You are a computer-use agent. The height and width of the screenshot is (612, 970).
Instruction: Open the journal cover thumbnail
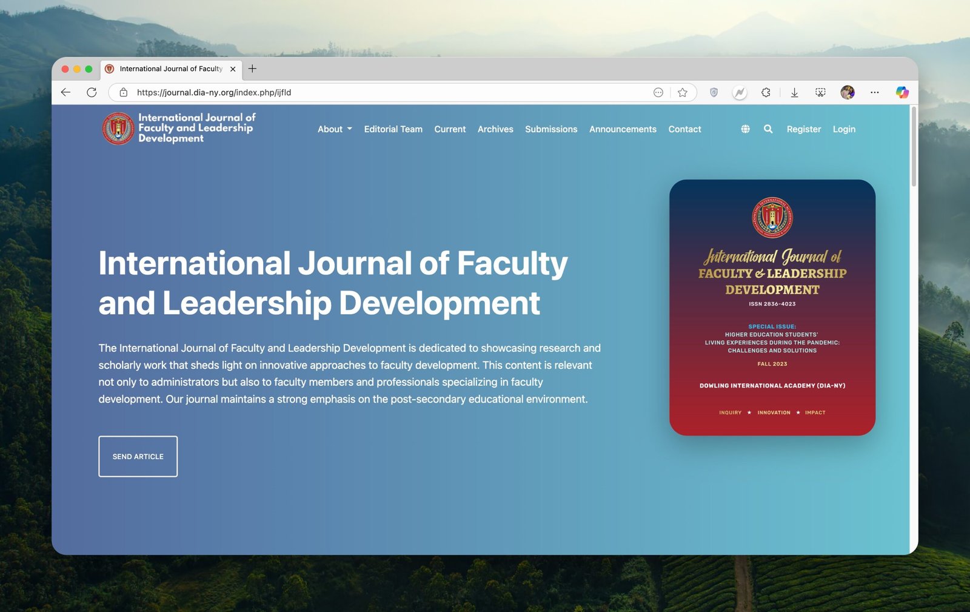pyautogui.click(x=772, y=308)
